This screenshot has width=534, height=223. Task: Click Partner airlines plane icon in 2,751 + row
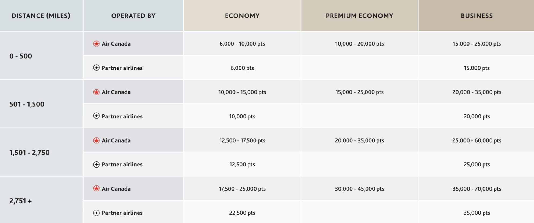coord(96,213)
